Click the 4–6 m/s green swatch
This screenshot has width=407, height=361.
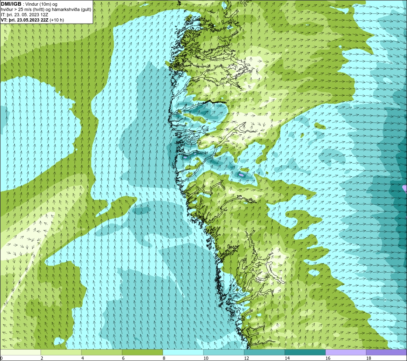coord(101,352)
